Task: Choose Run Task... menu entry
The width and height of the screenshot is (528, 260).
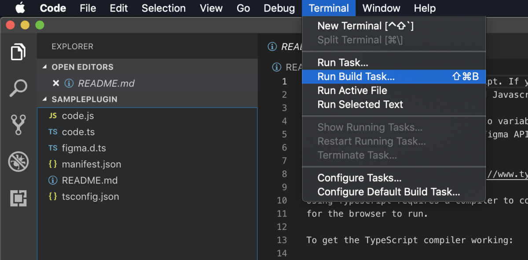Action: pos(394,62)
